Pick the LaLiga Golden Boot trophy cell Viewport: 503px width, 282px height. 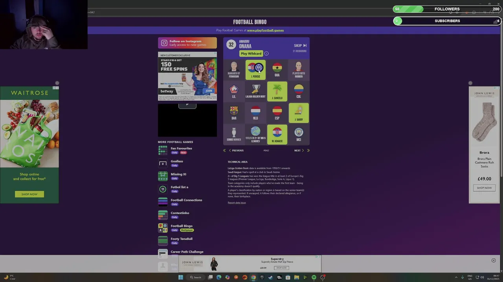[x=255, y=91]
